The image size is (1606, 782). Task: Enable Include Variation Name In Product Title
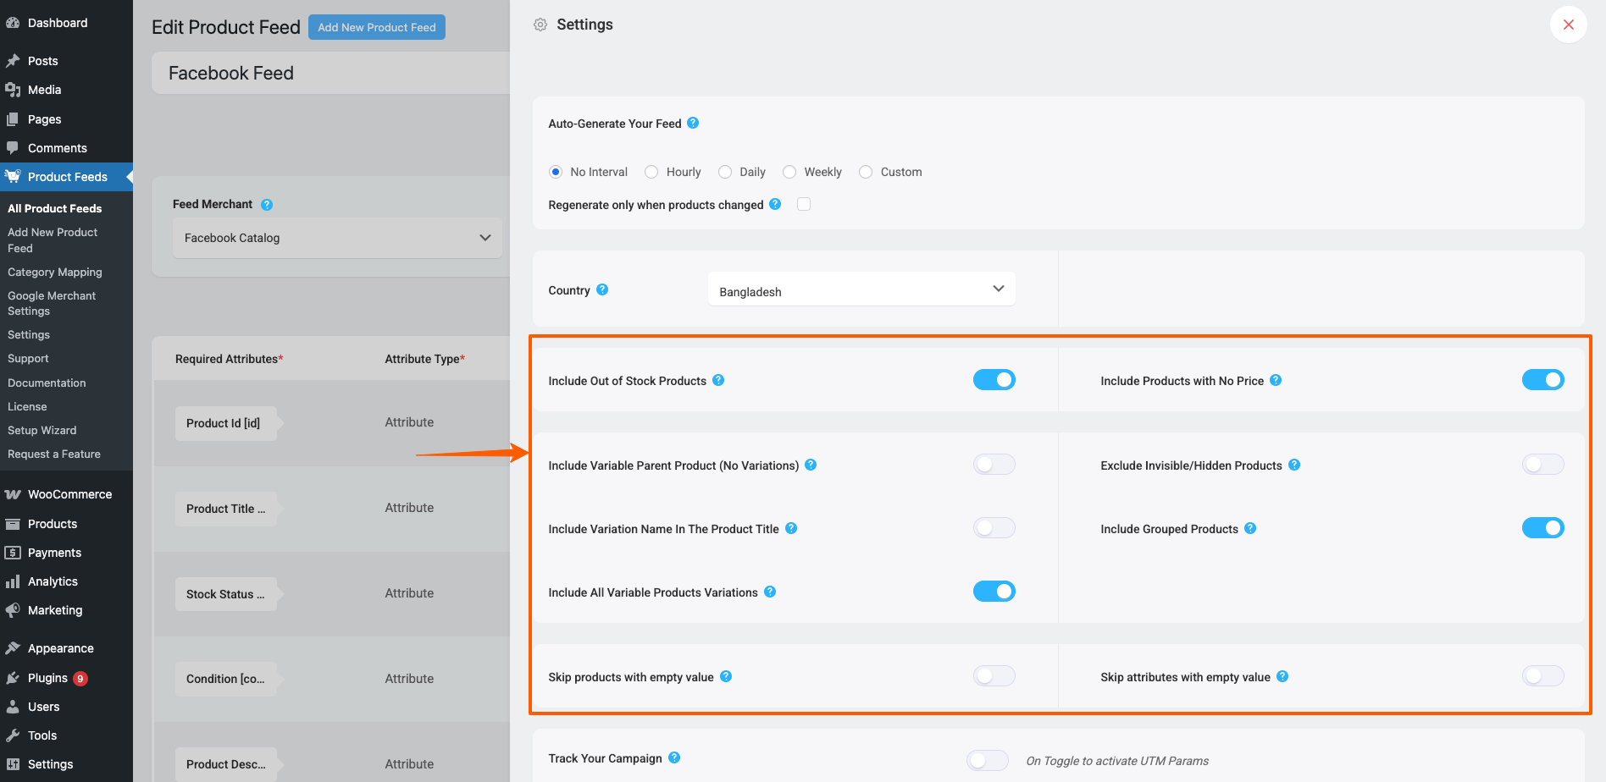point(994,528)
